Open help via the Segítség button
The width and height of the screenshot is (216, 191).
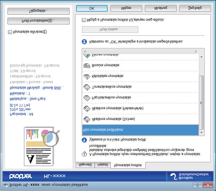(195, 9)
